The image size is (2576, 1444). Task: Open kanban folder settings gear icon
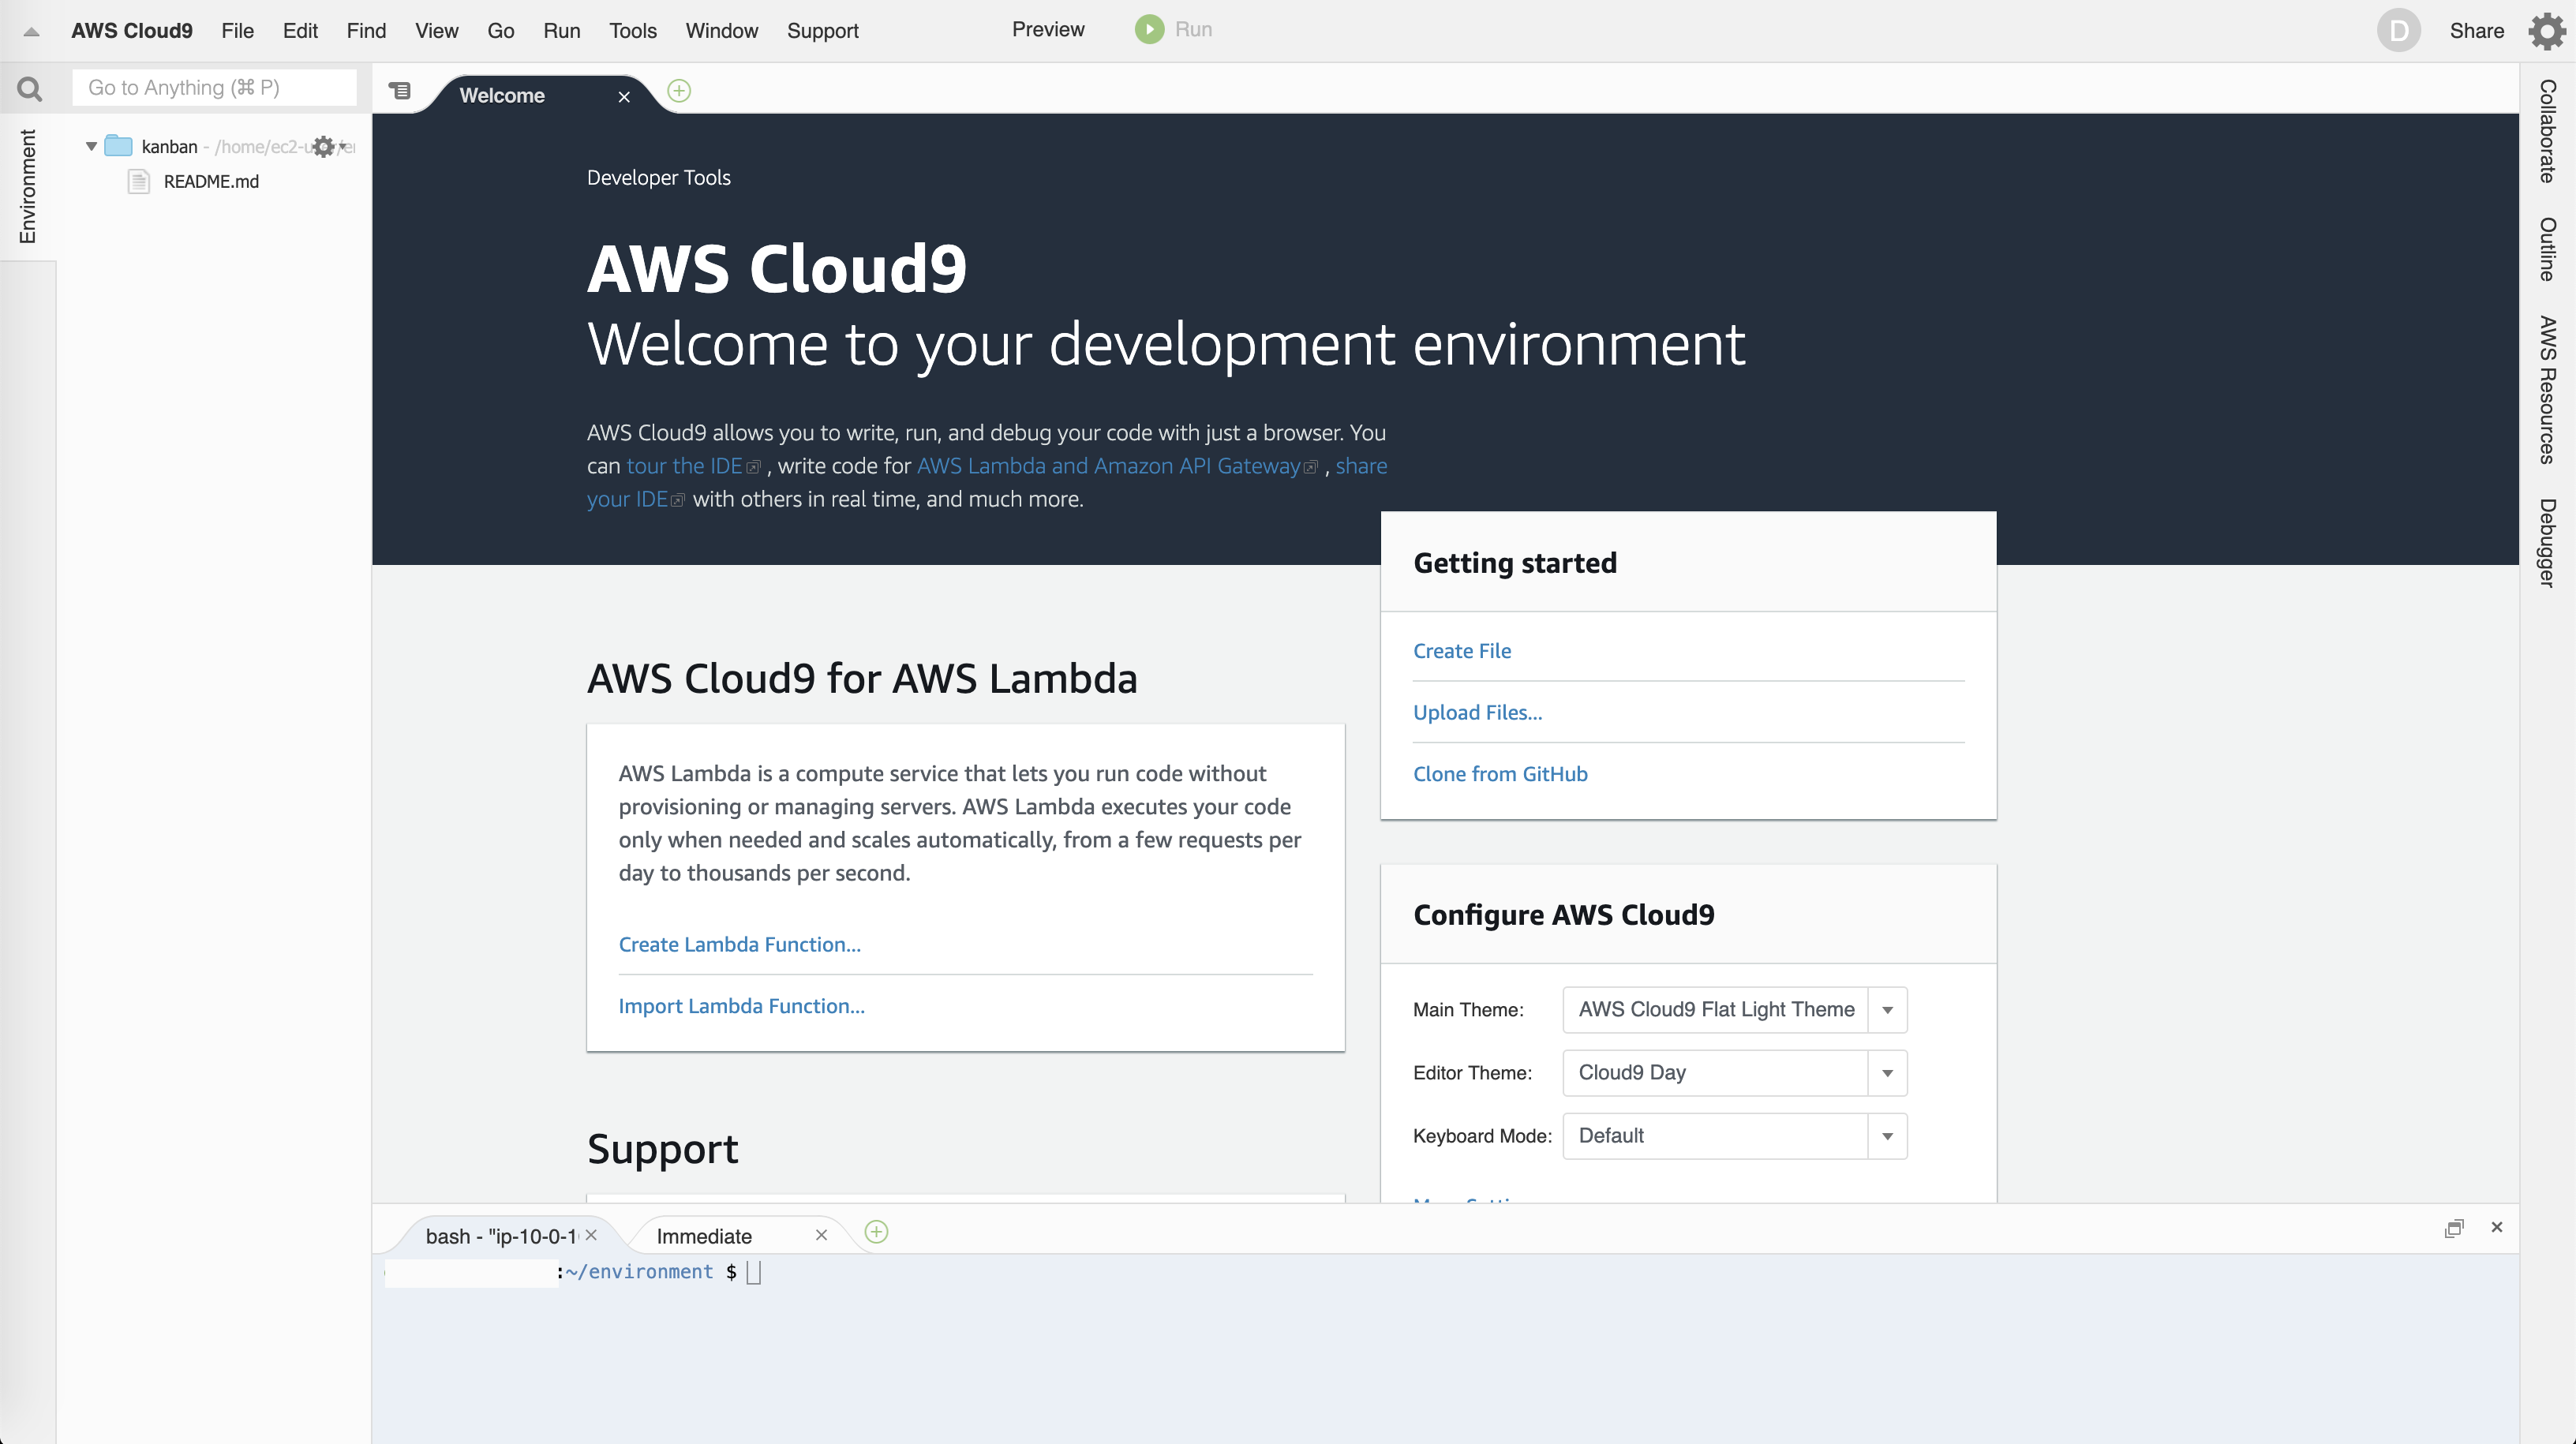click(323, 147)
